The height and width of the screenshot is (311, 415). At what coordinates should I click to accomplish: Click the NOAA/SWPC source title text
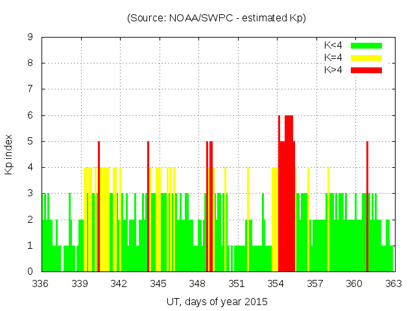217,18
